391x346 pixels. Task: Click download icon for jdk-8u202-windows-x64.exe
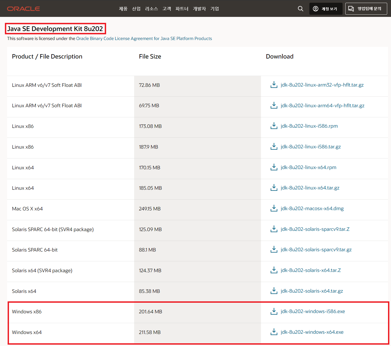click(274, 332)
